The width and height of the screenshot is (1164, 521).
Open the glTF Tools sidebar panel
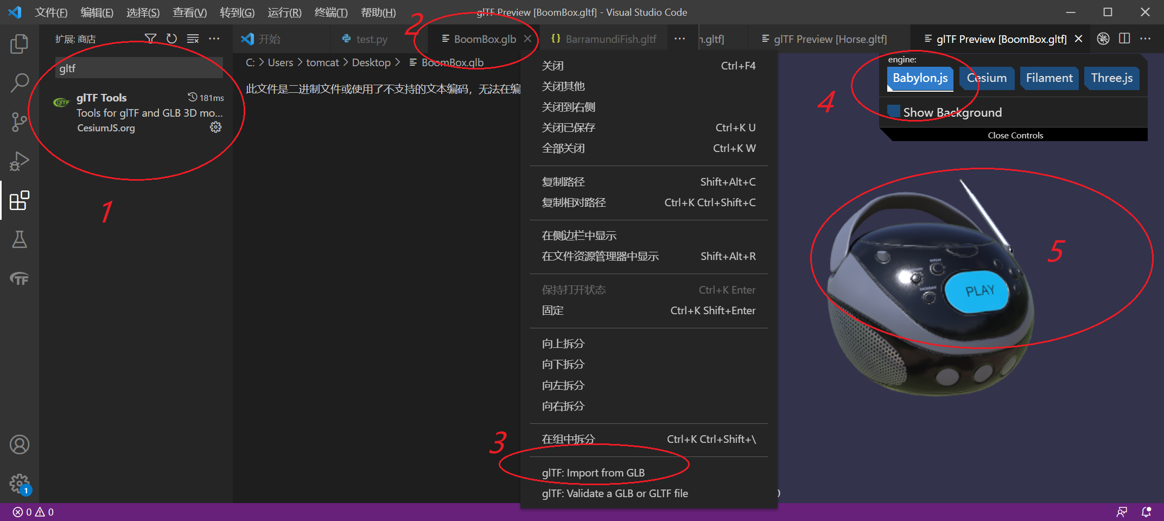pos(20,279)
